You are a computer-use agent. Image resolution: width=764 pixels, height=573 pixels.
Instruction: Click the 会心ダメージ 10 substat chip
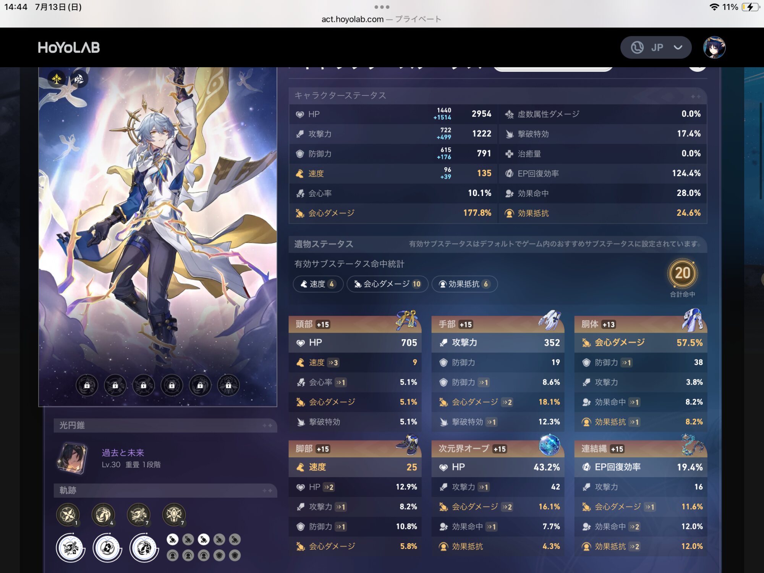pos(387,284)
